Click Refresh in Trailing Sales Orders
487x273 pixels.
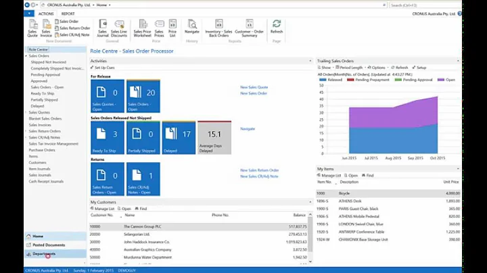pyautogui.click(x=400, y=68)
